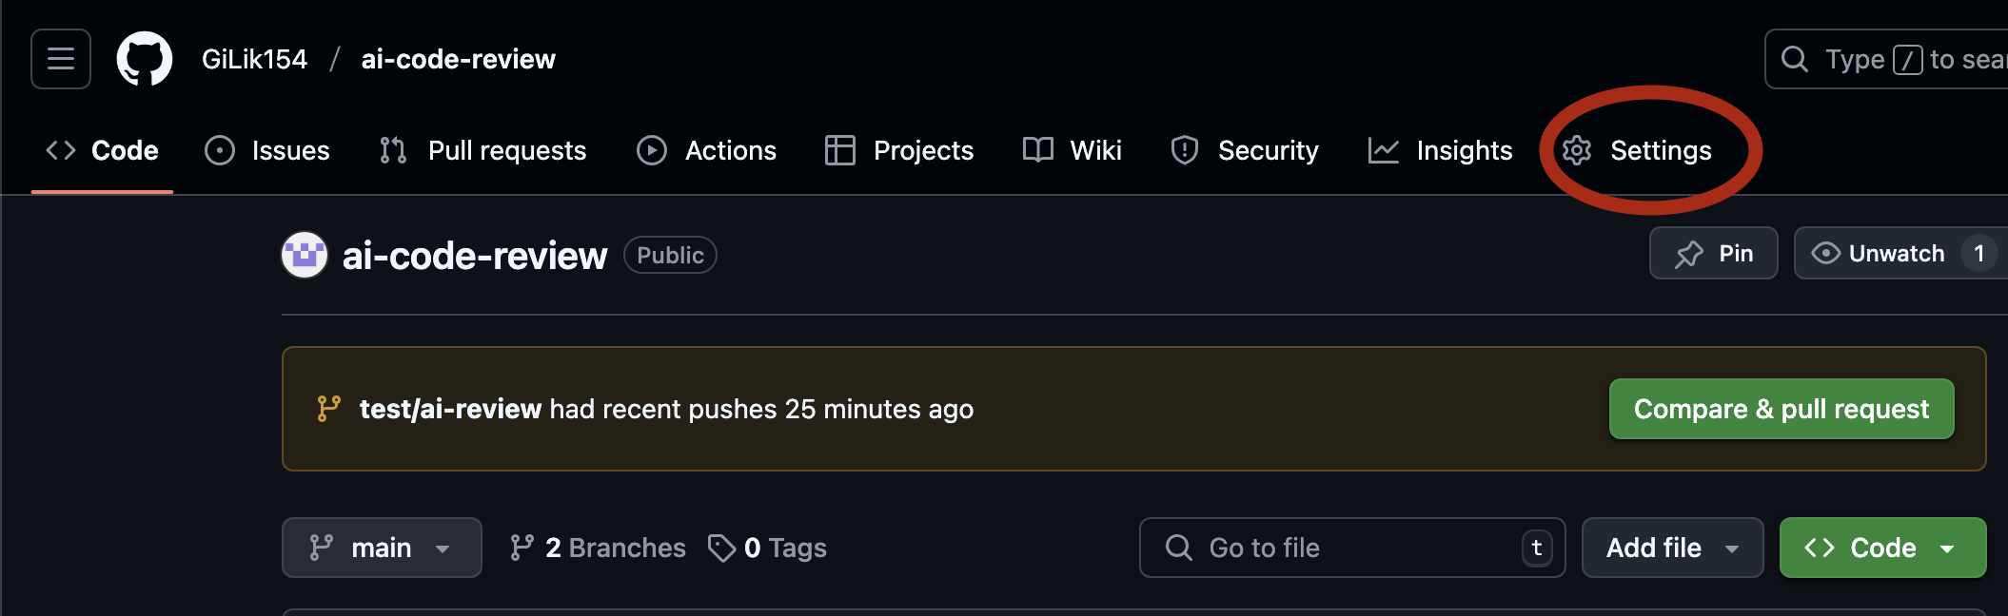
Task: Open the Pull requests tab
Action: [x=482, y=150]
